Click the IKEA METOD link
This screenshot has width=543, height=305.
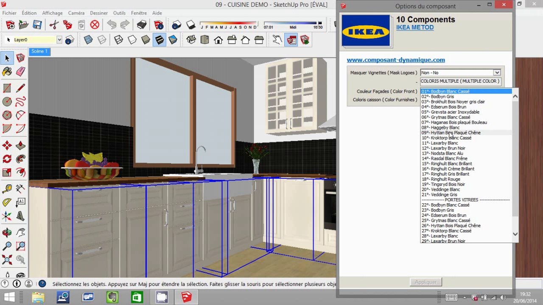tap(415, 28)
